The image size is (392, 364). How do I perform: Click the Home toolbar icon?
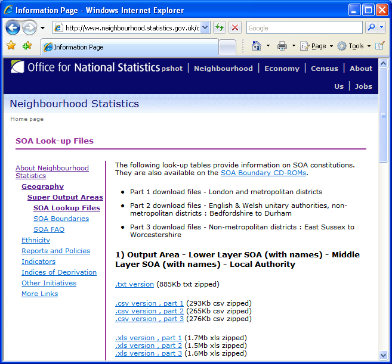(x=257, y=46)
